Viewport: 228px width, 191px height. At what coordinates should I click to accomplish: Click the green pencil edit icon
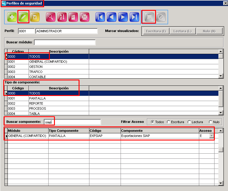[x=23, y=17]
